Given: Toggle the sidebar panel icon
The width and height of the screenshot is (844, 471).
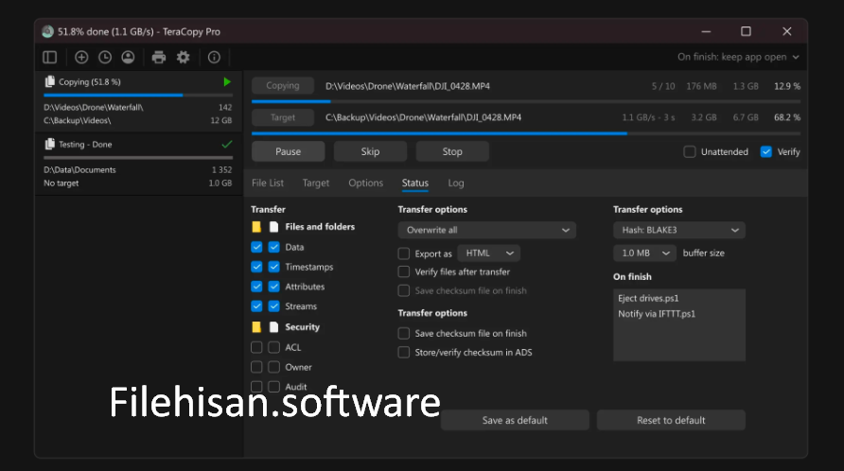Looking at the screenshot, I should pyautogui.click(x=50, y=58).
